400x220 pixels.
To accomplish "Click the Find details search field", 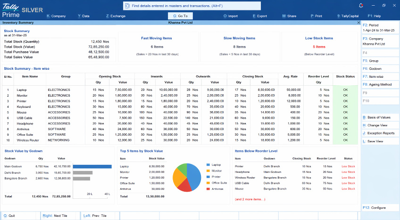I will 192,6.
